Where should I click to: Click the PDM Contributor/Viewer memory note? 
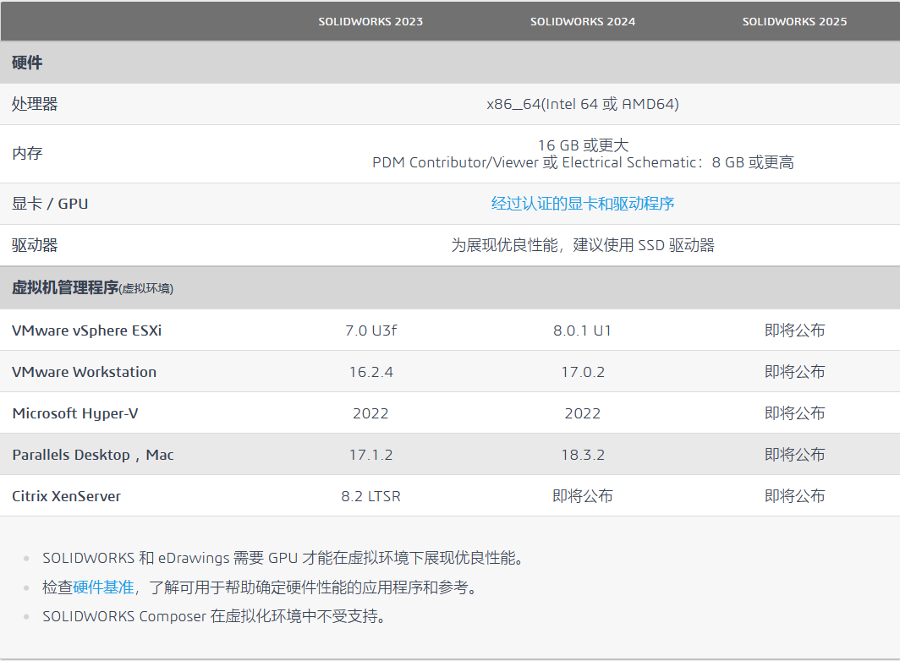[x=583, y=162]
